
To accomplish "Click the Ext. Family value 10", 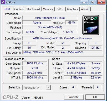I will [x=29, y=48].
